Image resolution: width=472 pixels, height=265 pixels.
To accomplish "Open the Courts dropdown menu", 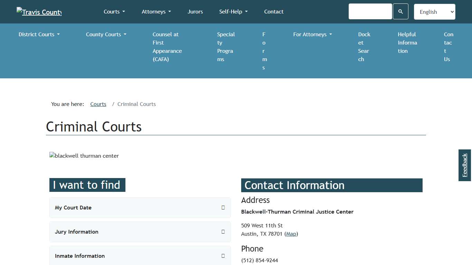I will (114, 11).
